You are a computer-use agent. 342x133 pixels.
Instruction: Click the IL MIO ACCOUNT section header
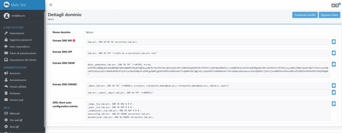(x=13, y=27)
